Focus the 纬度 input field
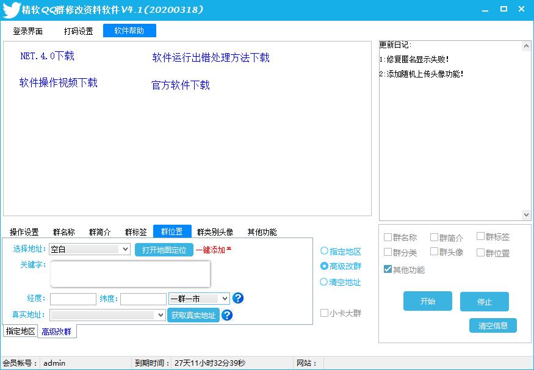The width and height of the screenshot is (534, 370). [x=143, y=299]
